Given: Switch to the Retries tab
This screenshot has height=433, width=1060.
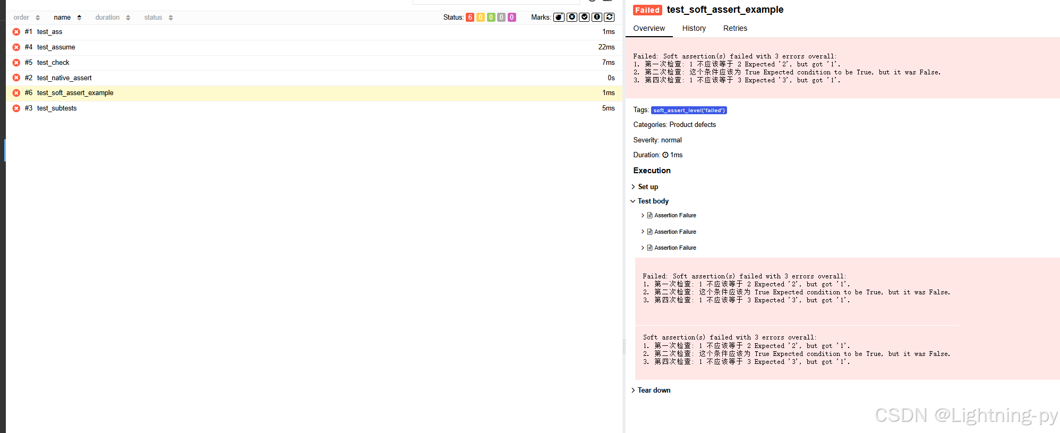Looking at the screenshot, I should click(x=735, y=28).
